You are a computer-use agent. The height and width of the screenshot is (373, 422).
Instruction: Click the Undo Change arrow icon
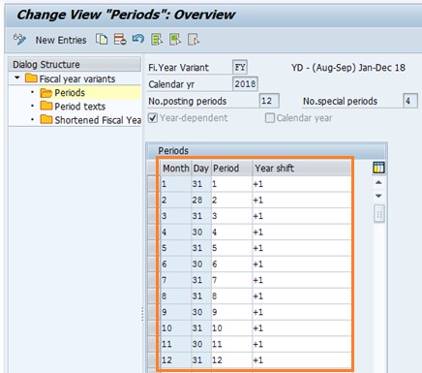tap(138, 40)
